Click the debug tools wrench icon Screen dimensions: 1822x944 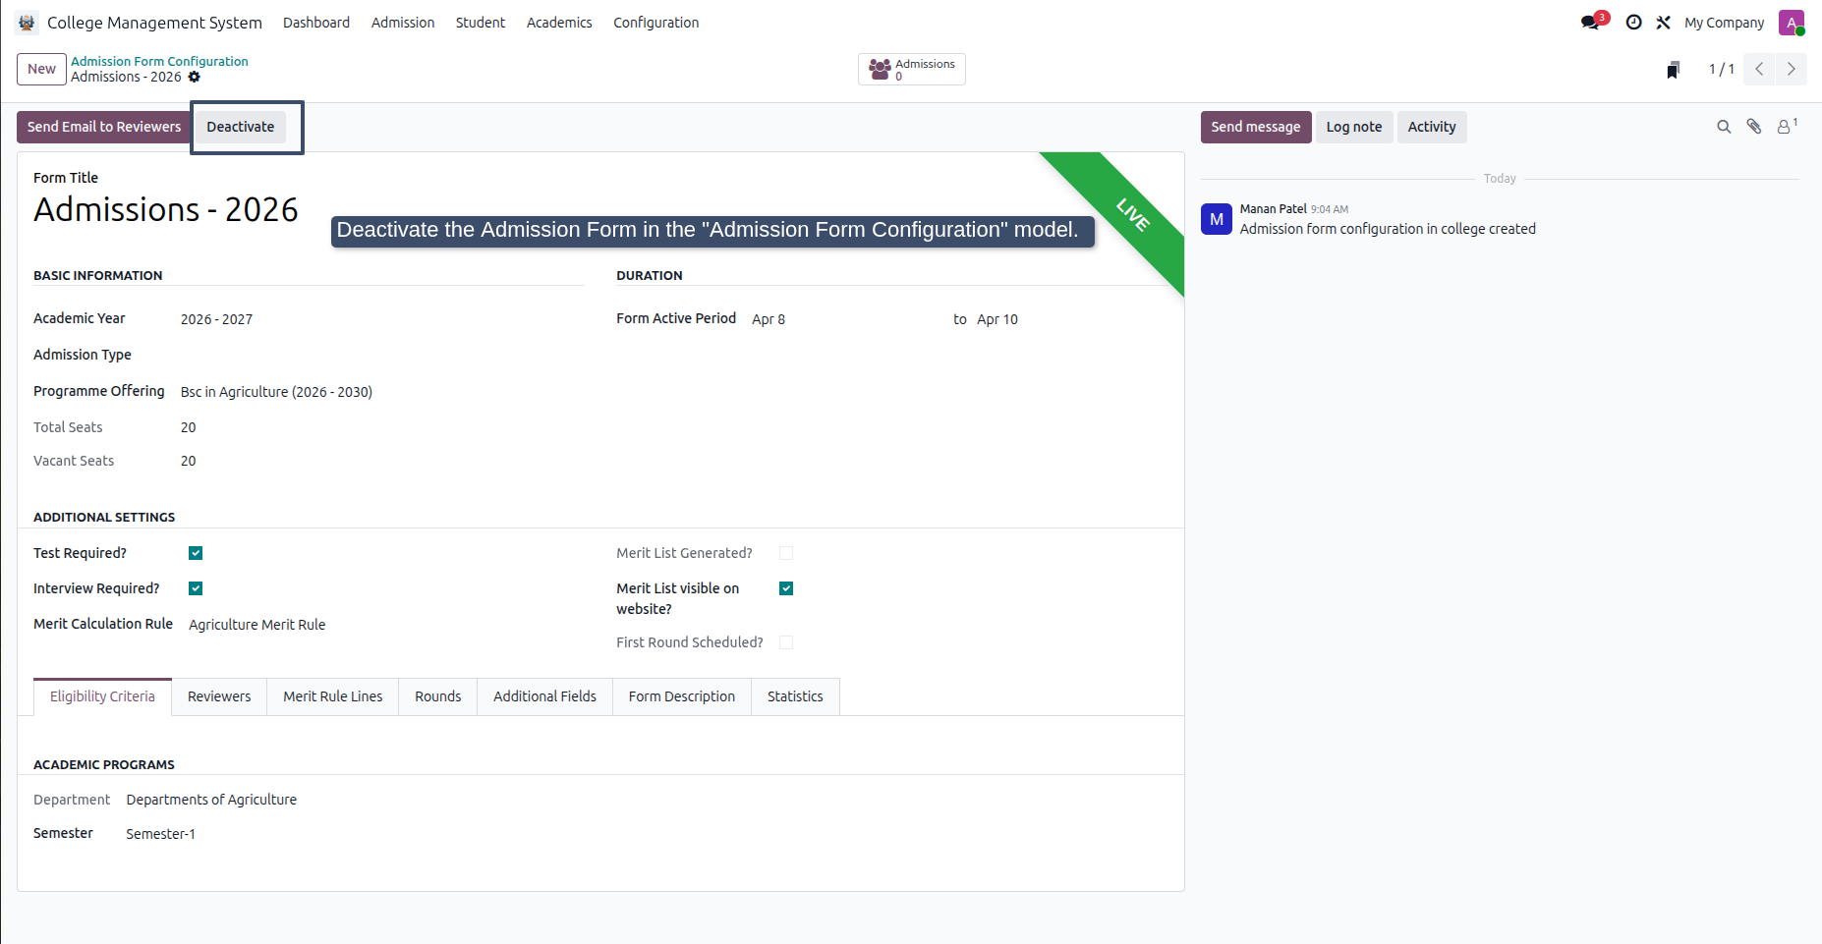point(1663,22)
